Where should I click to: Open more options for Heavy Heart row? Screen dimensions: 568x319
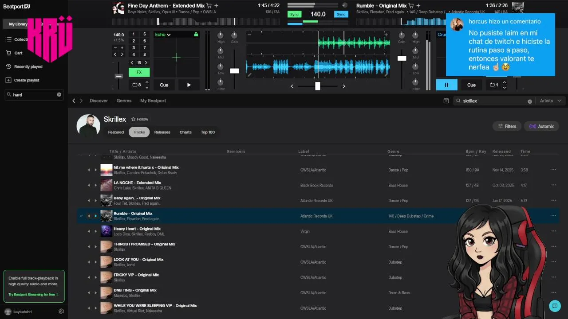click(554, 231)
